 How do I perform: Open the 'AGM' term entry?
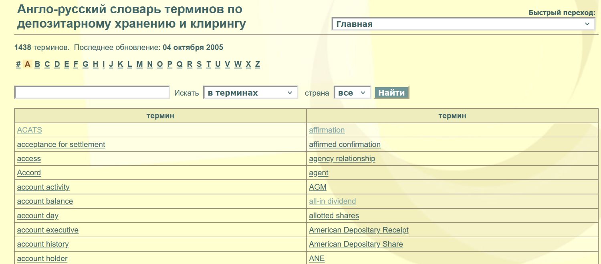click(318, 187)
